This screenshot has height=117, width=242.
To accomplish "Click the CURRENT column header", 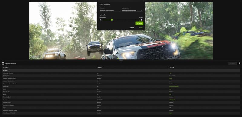I will [100, 68].
